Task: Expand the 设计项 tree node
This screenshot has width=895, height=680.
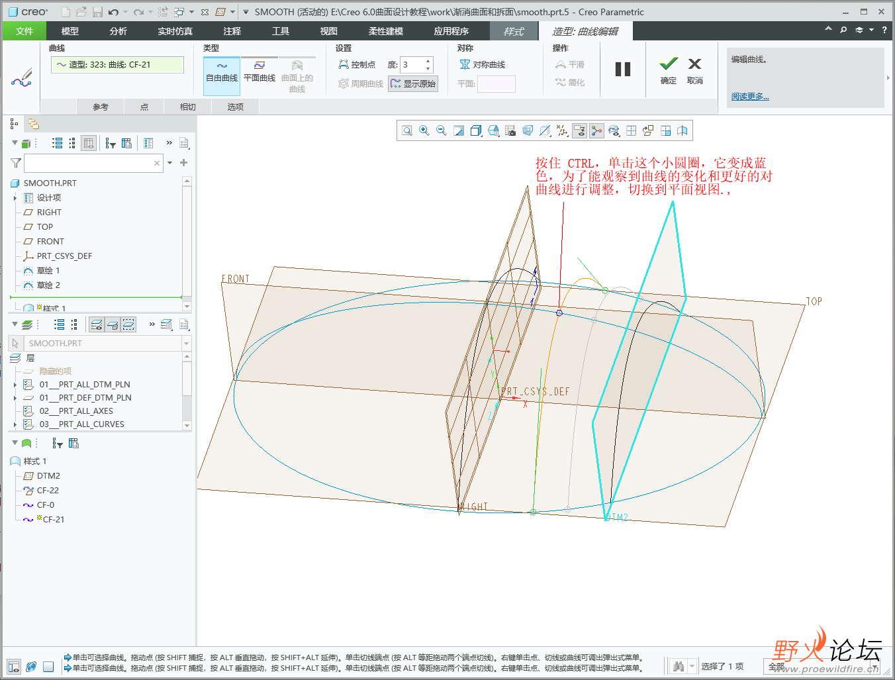Action: [15, 198]
